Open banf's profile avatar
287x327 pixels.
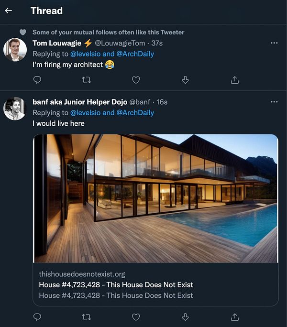click(x=15, y=109)
